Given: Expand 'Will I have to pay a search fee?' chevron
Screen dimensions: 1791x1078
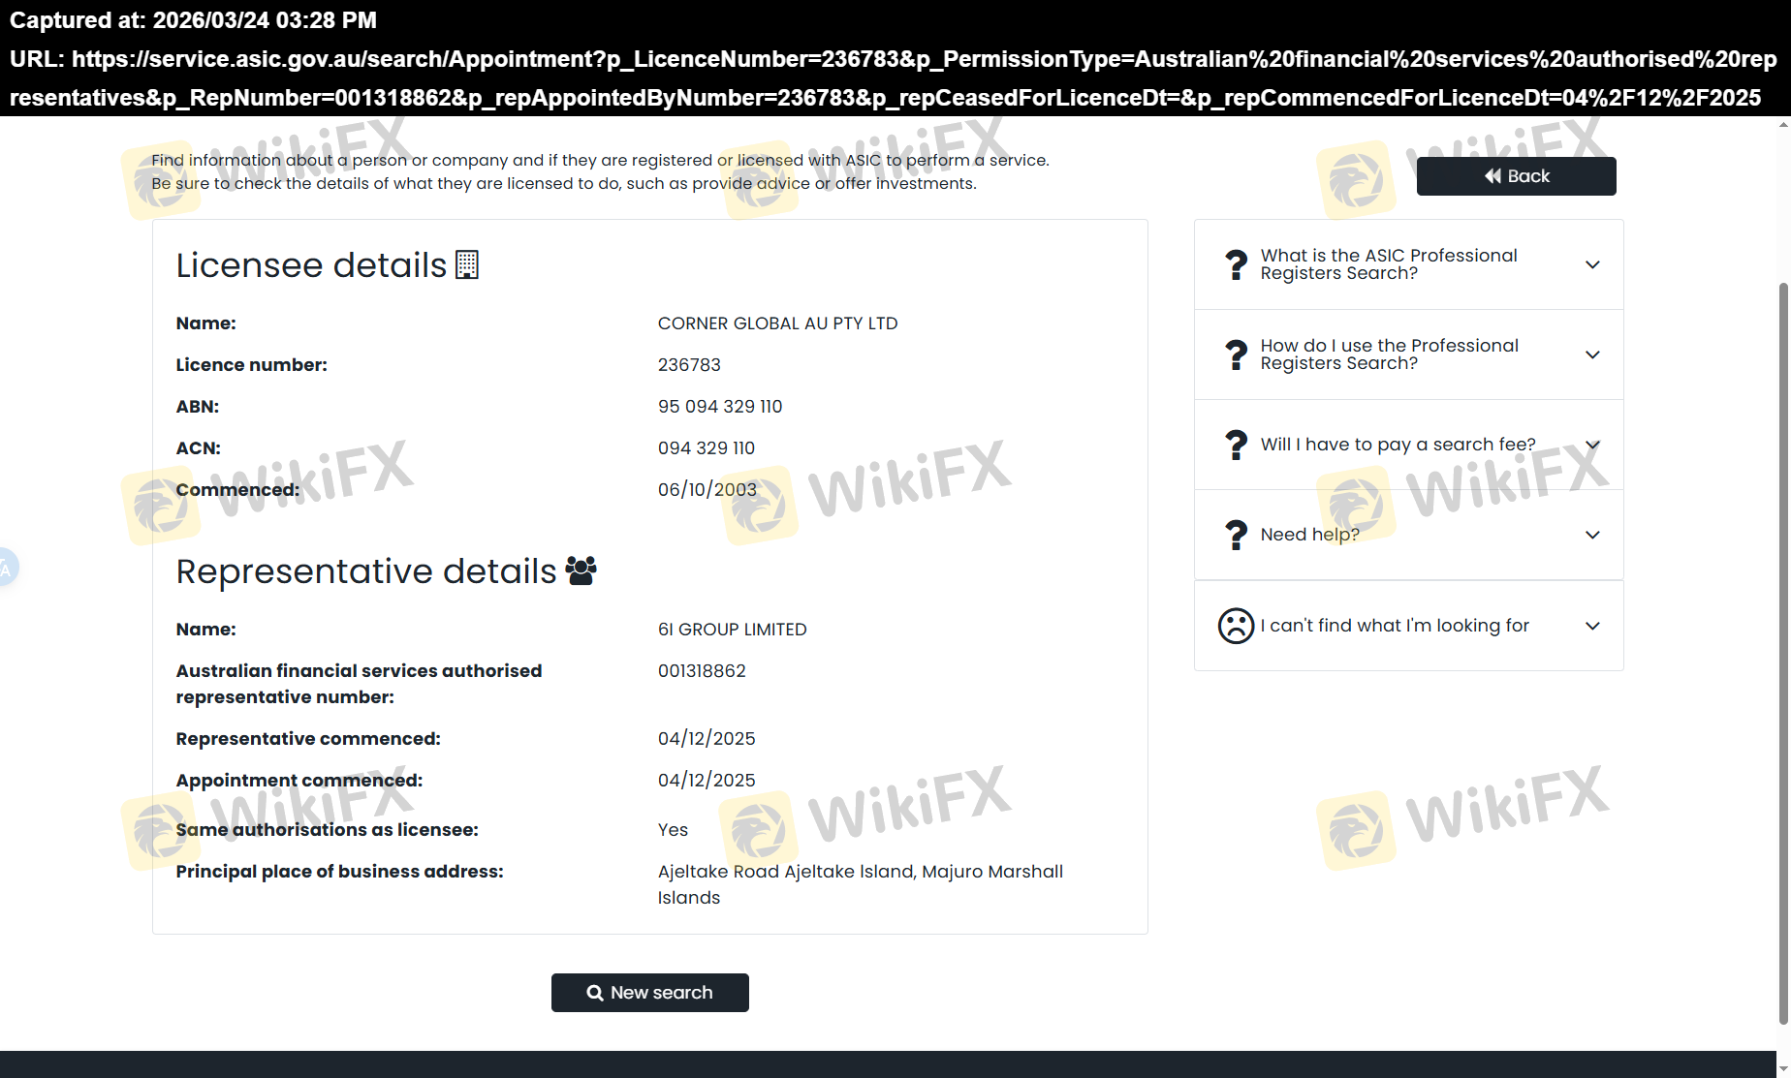Looking at the screenshot, I should point(1592,445).
